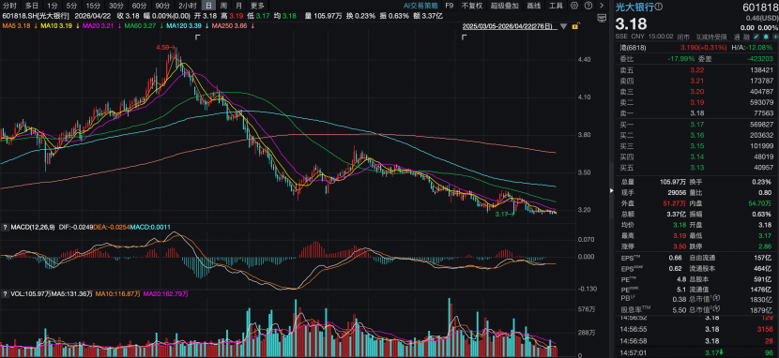Open AI交易策略 button

tap(420, 6)
